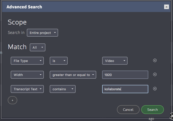Open the Match All dropdown

pyautogui.click(x=38, y=47)
